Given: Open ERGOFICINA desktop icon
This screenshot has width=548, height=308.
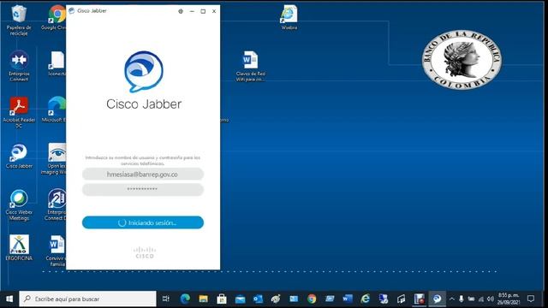Looking at the screenshot, I should tap(19, 247).
